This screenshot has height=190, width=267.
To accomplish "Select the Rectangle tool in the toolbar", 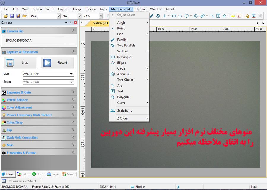I will [x=174, y=16].
